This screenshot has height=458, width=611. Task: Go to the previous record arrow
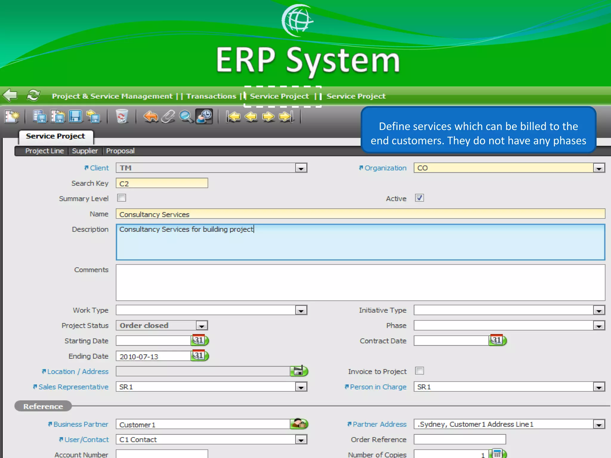(x=251, y=117)
